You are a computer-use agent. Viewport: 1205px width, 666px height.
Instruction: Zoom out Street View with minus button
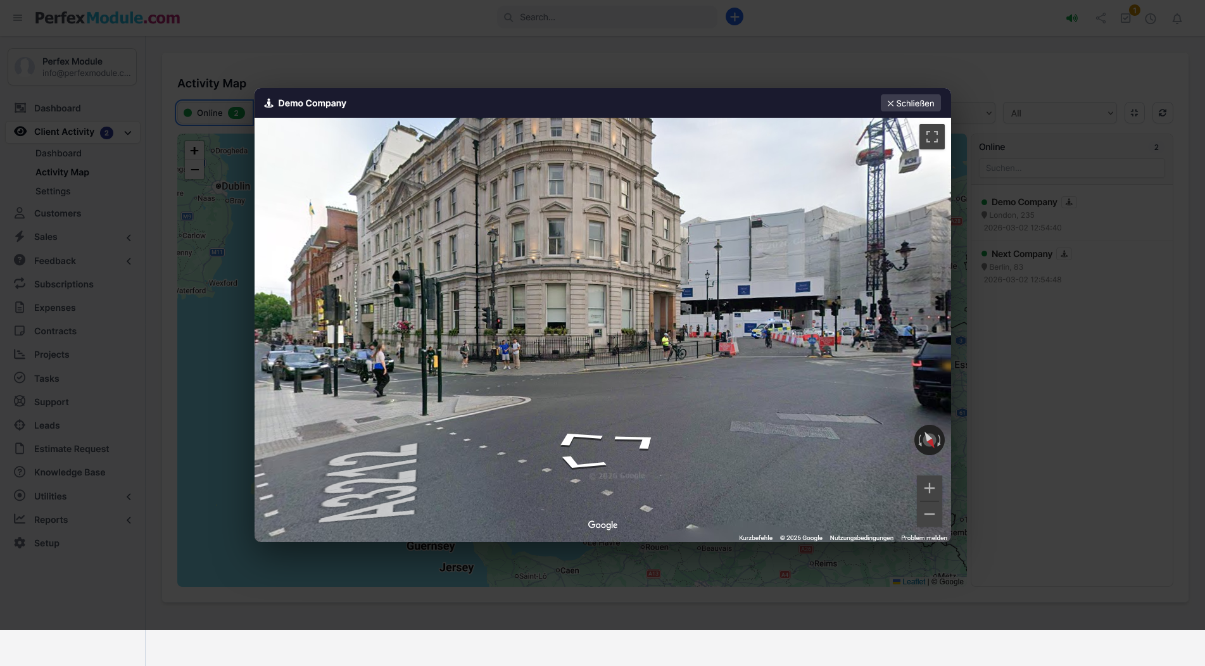coord(929,514)
